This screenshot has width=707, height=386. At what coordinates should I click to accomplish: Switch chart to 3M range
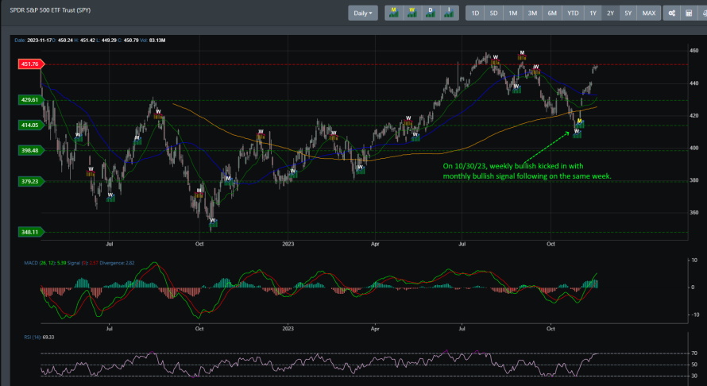pyautogui.click(x=532, y=13)
